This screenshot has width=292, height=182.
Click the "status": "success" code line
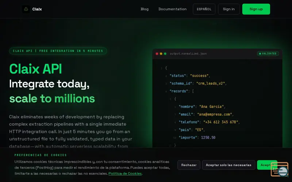click(190, 76)
